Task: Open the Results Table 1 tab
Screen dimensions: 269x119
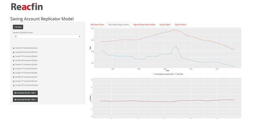Action: (165, 25)
